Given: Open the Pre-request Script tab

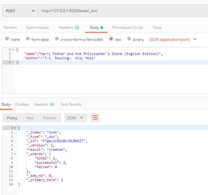Looking at the screenshot, I should [x=128, y=28].
